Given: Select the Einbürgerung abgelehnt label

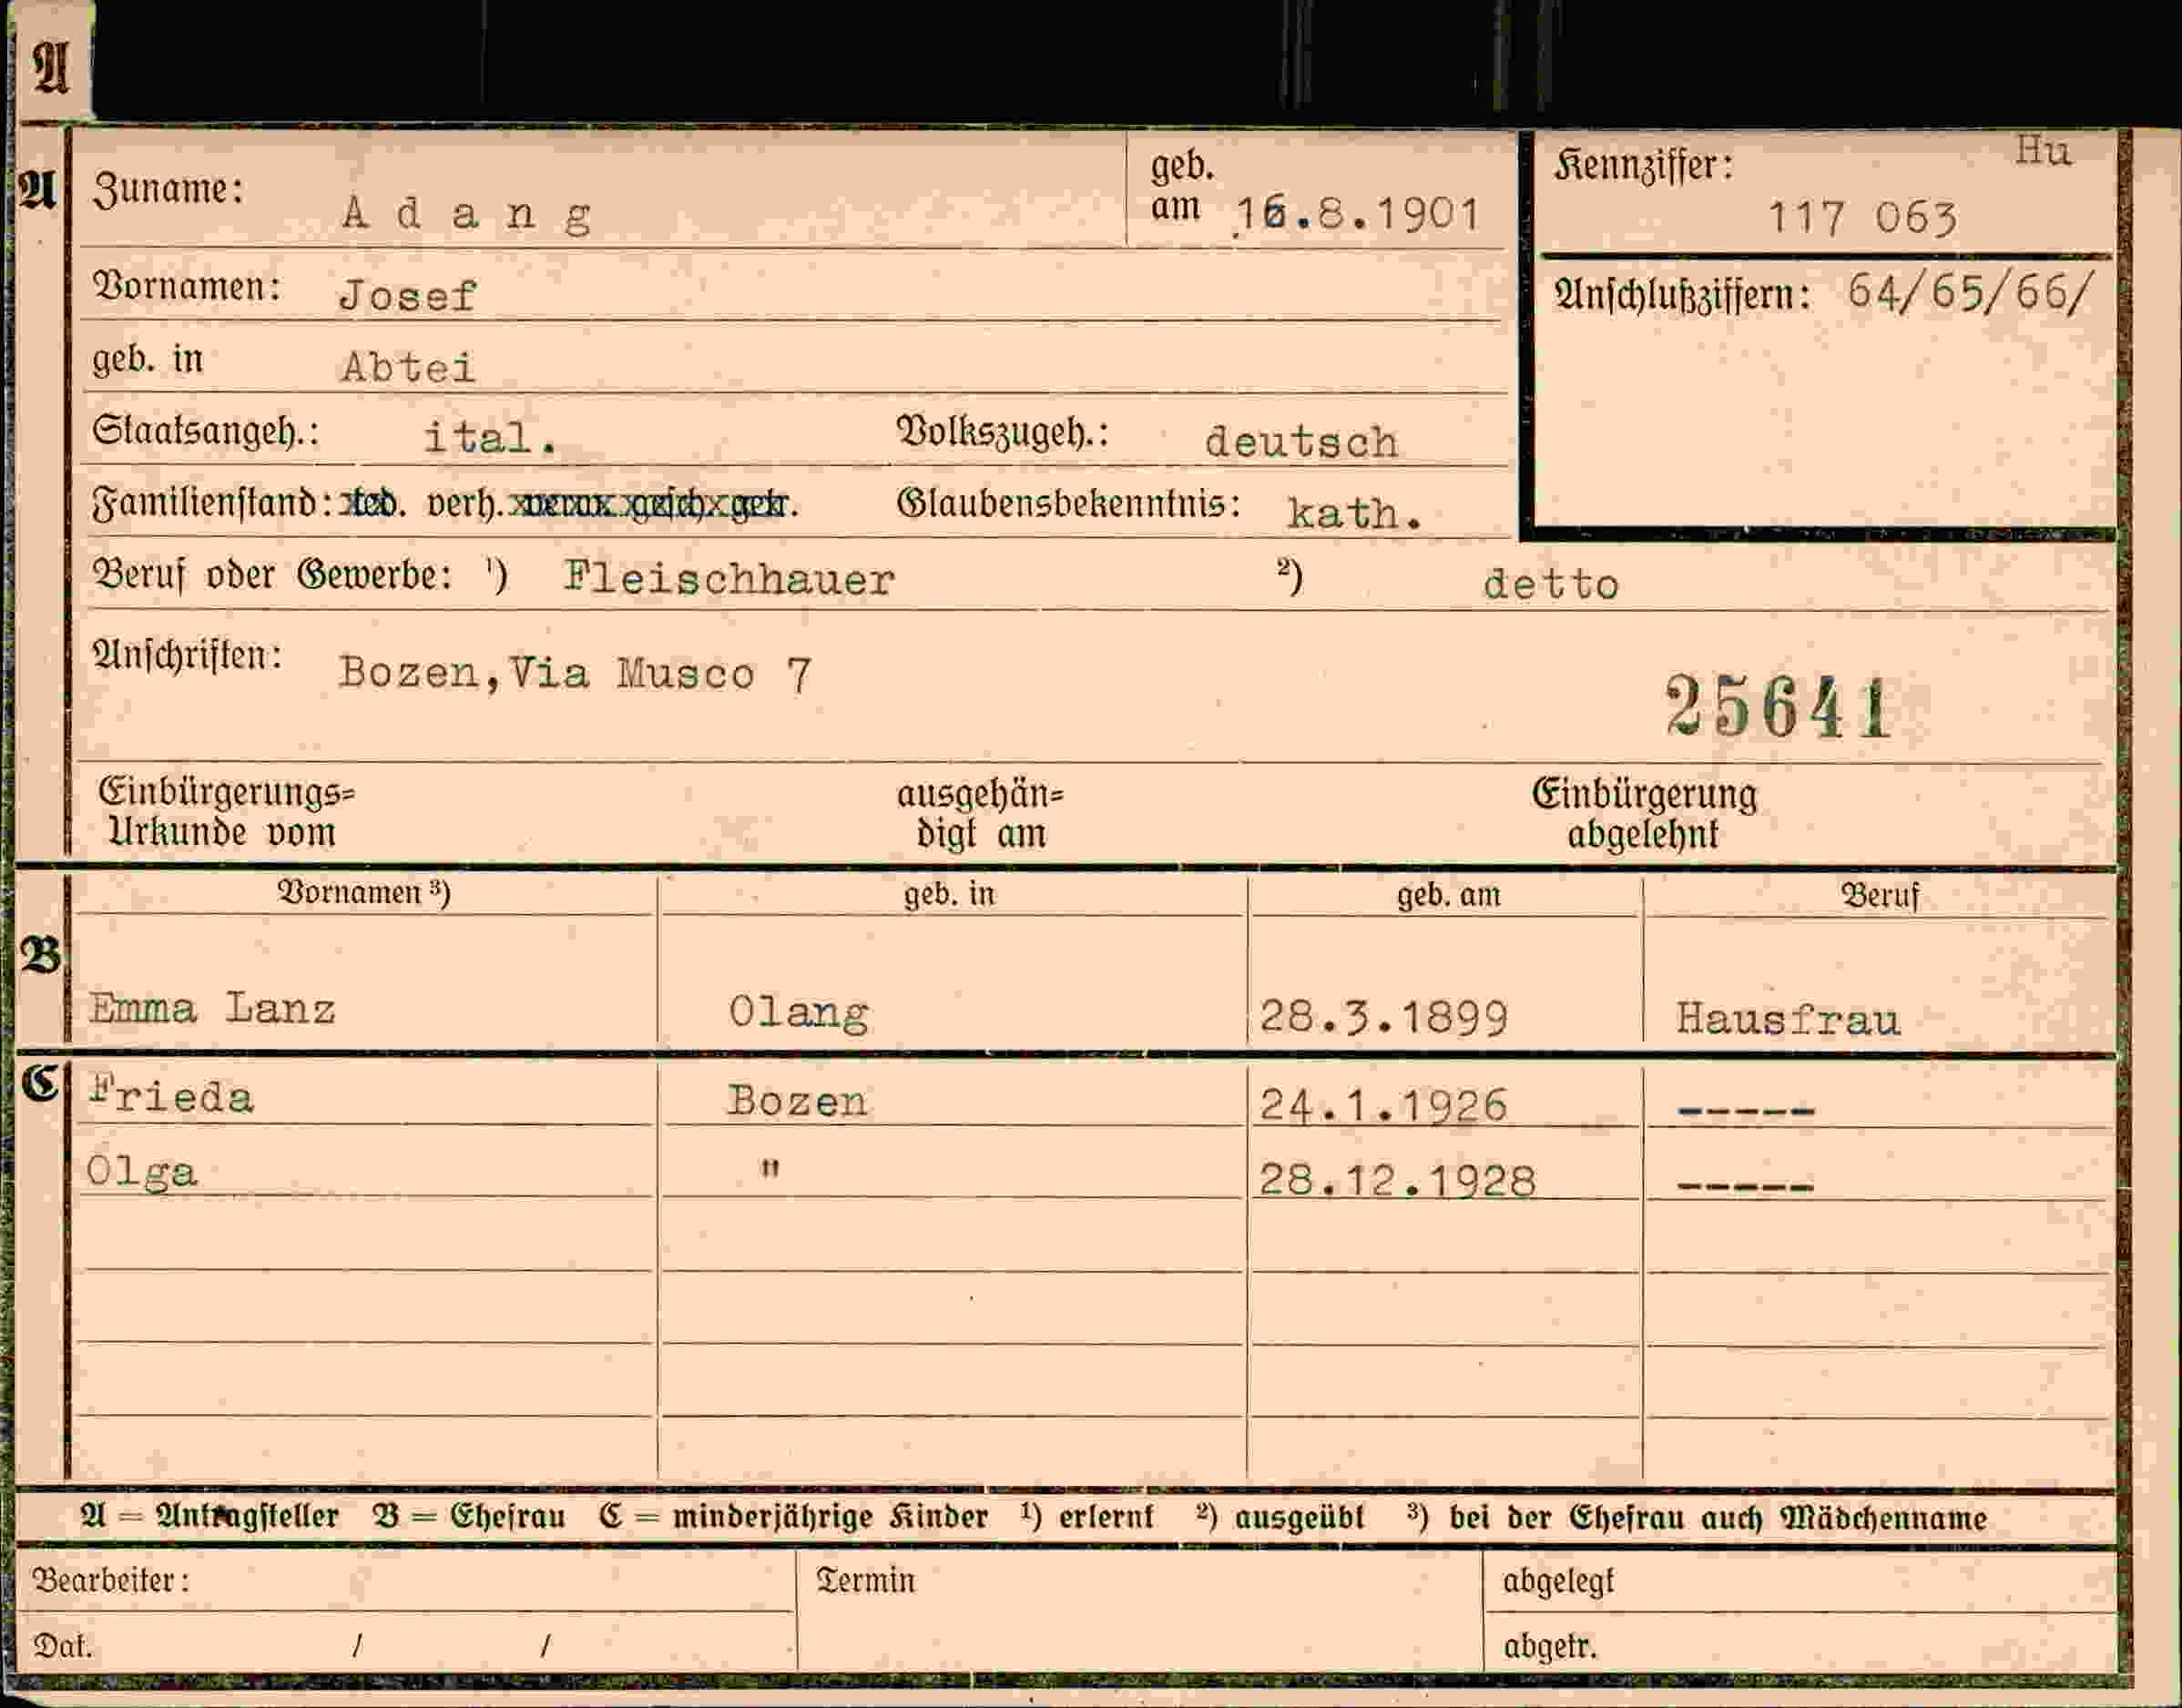Looking at the screenshot, I should pyautogui.click(x=1645, y=813).
